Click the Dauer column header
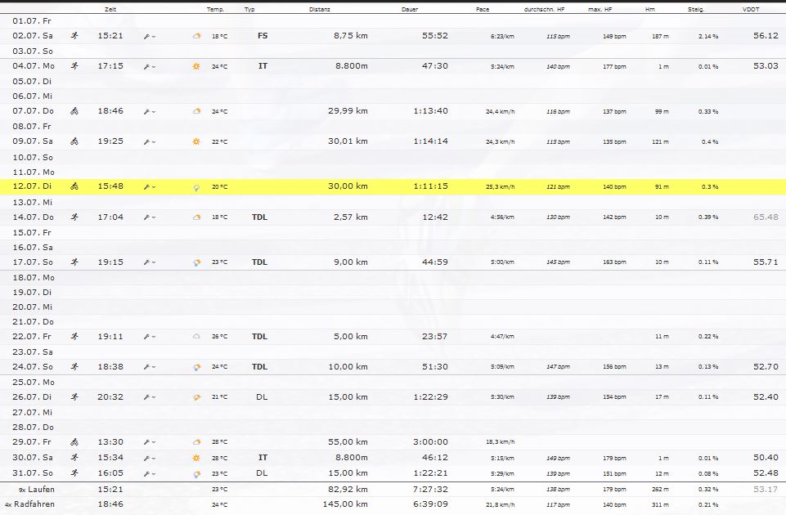The height and width of the screenshot is (515, 786). click(411, 10)
